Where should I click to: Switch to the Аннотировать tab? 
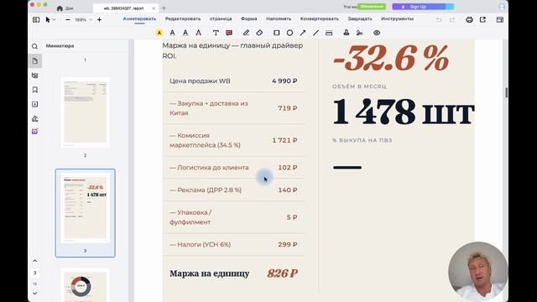point(139,18)
